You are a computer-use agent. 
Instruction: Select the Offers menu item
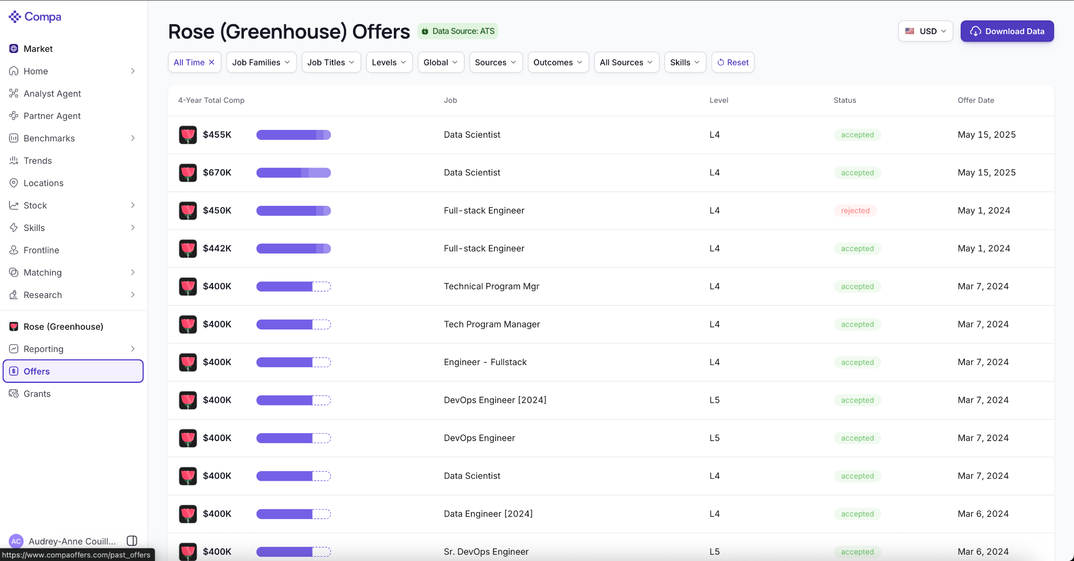point(73,371)
